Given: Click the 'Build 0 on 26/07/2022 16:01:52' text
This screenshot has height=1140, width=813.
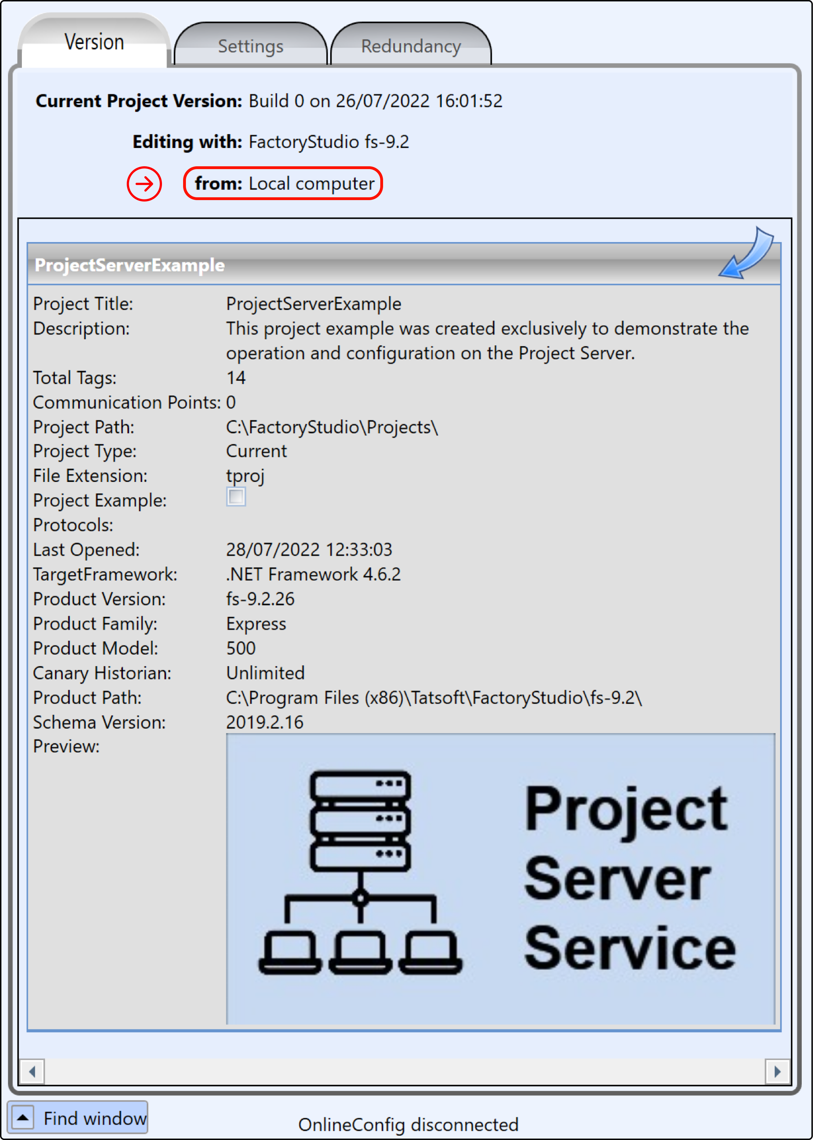Looking at the screenshot, I should coord(375,101).
